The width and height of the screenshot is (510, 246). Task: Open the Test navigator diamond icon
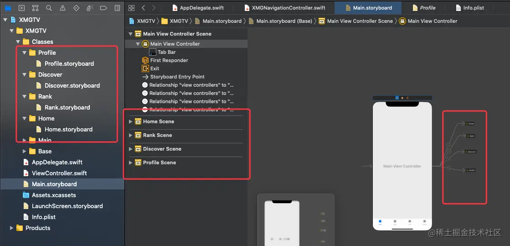[x=77, y=8]
